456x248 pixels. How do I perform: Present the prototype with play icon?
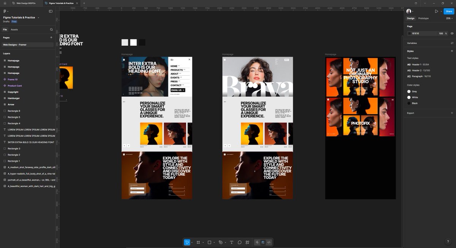click(x=436, y=11)
